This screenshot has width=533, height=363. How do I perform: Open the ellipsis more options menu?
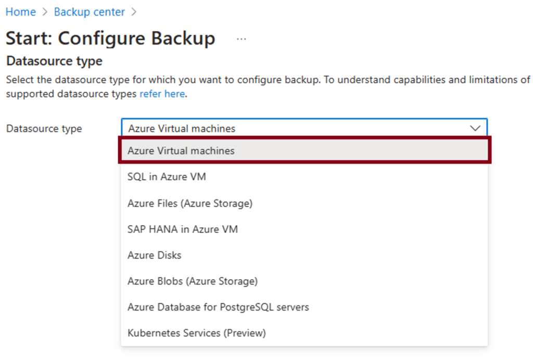tap(242, 39)
